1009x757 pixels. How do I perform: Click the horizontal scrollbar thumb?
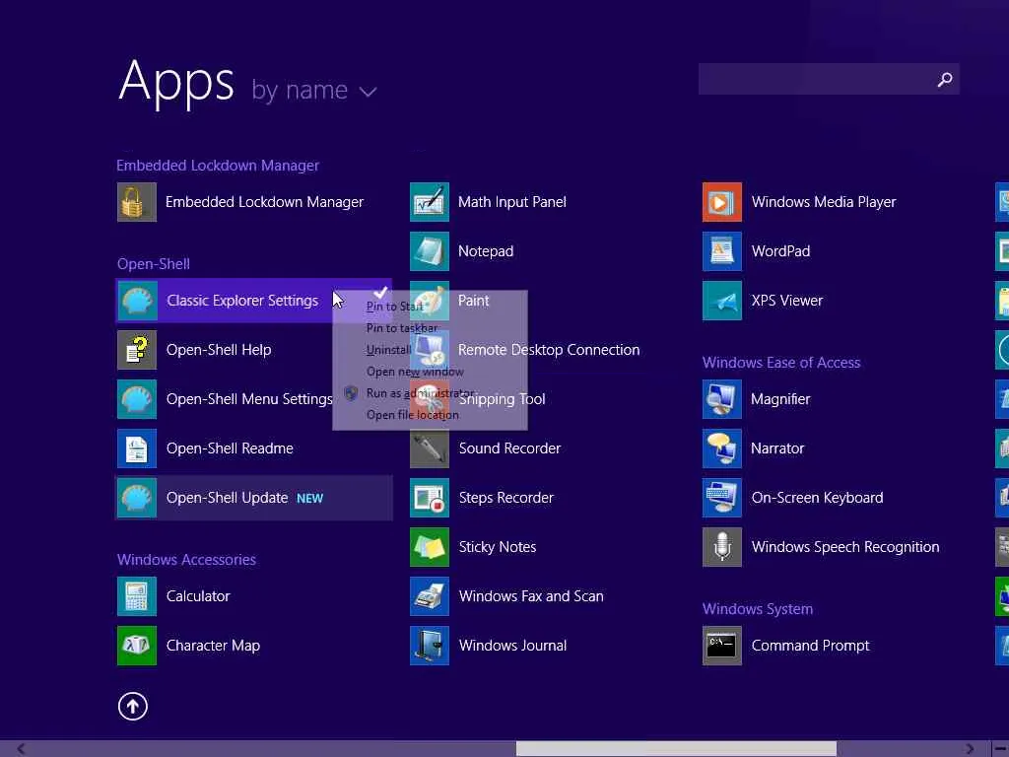pyautogui.click(x=676, y=749)
